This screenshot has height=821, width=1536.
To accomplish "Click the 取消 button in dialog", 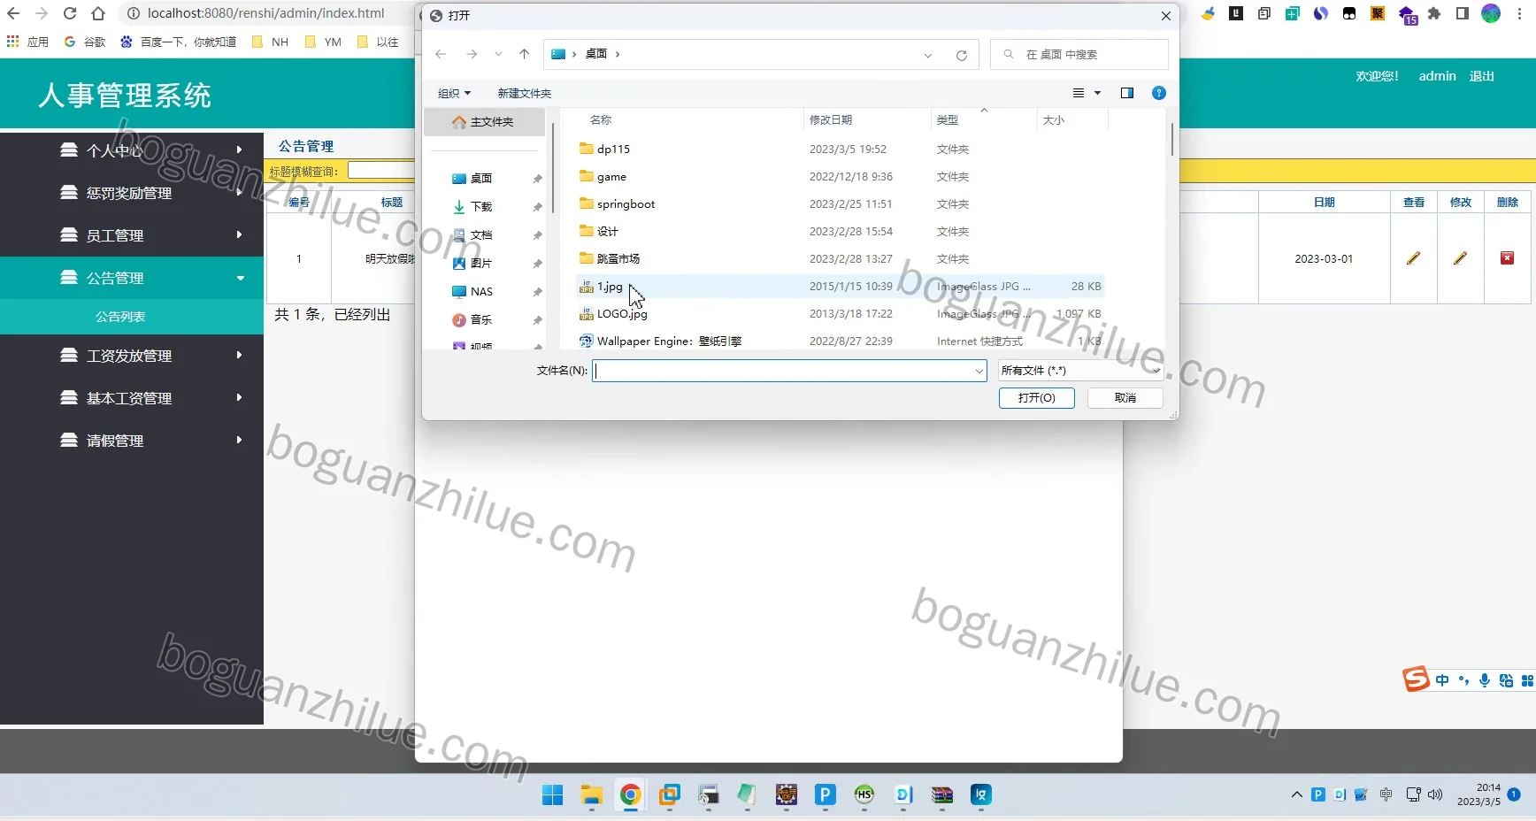I will [1125, 398].
